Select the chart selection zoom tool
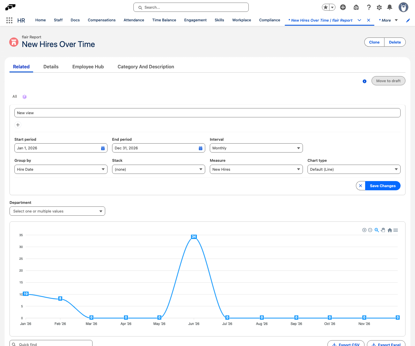Screen dimensions: 415x346 (x=377, y=230)
